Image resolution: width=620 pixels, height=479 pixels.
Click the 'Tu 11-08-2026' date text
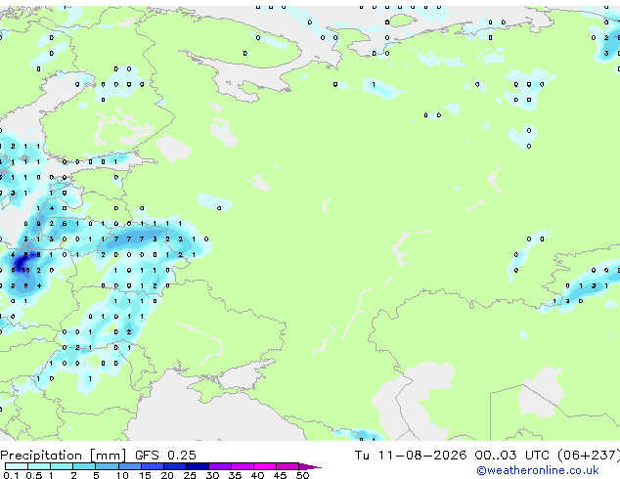point(411,456)
